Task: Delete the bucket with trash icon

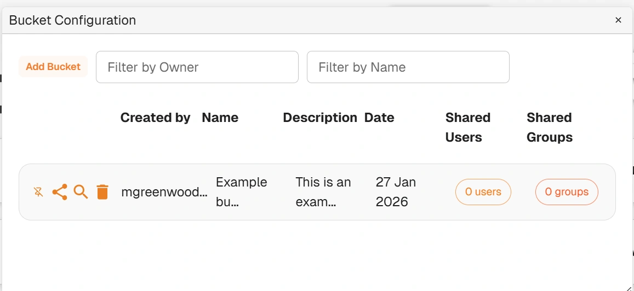Action: tap(102, 192)
